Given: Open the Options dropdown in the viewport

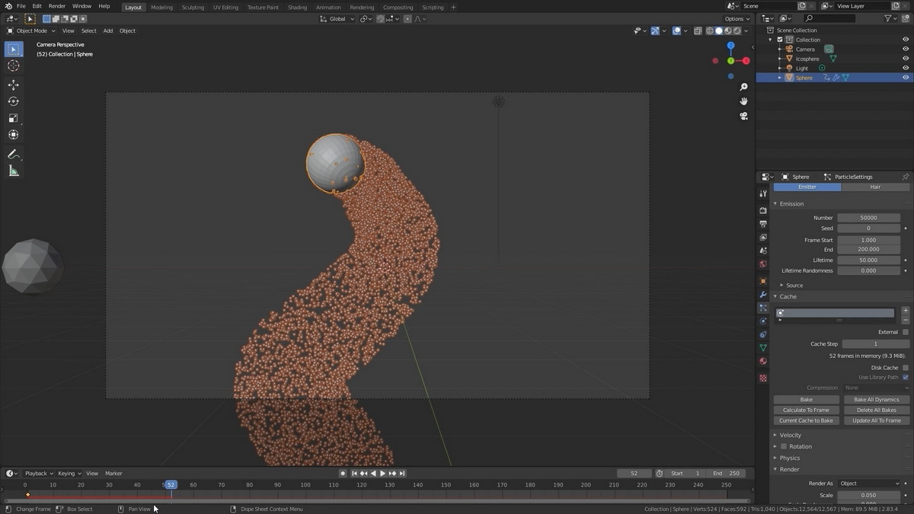Looking at the screenshot, I should (x=737, y=19).
